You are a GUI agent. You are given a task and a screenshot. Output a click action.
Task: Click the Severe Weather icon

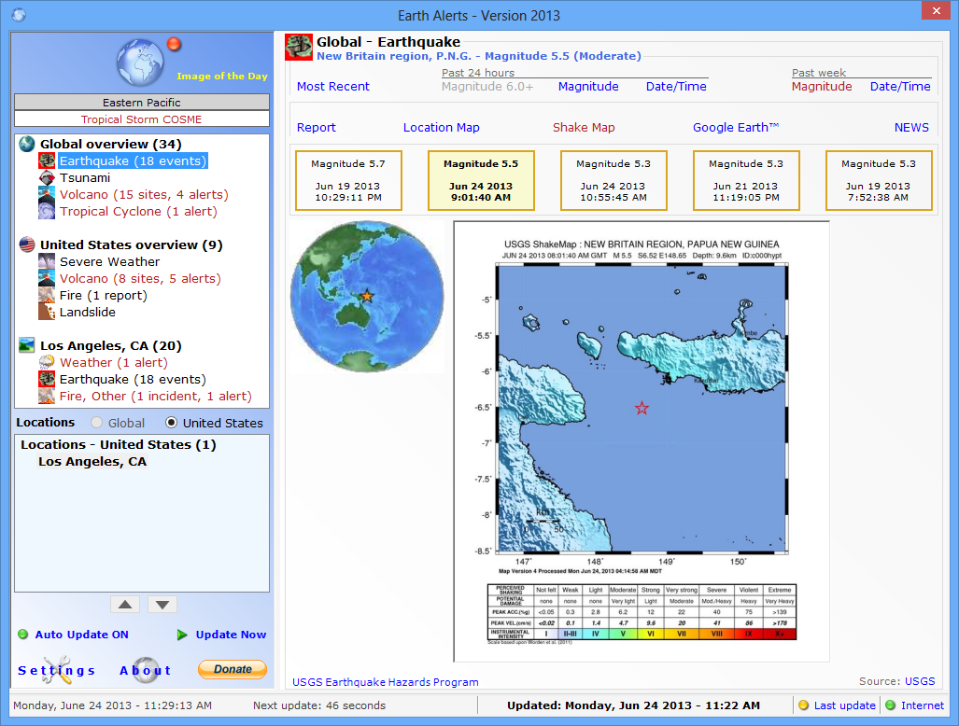pos(47,261)
